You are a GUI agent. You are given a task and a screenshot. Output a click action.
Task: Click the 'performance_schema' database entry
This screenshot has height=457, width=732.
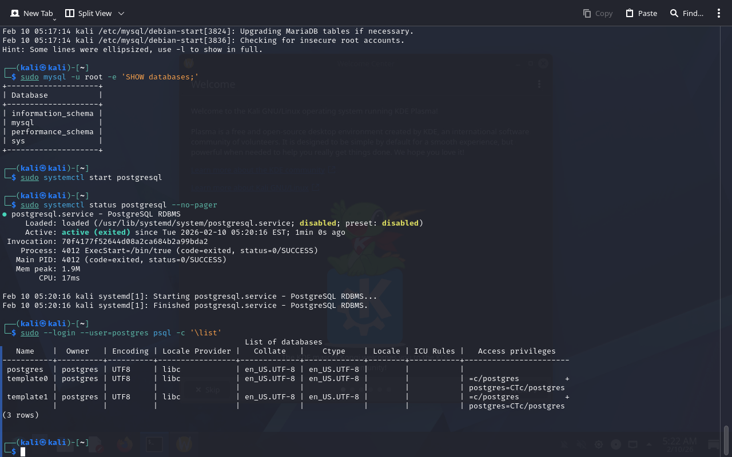[52, 132]
